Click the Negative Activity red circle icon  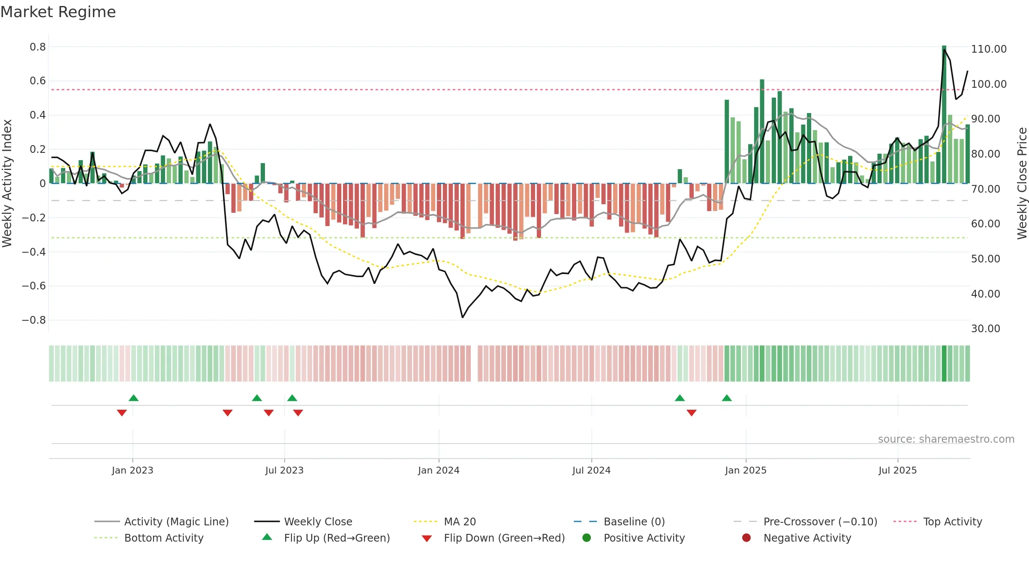pos(746,538)
